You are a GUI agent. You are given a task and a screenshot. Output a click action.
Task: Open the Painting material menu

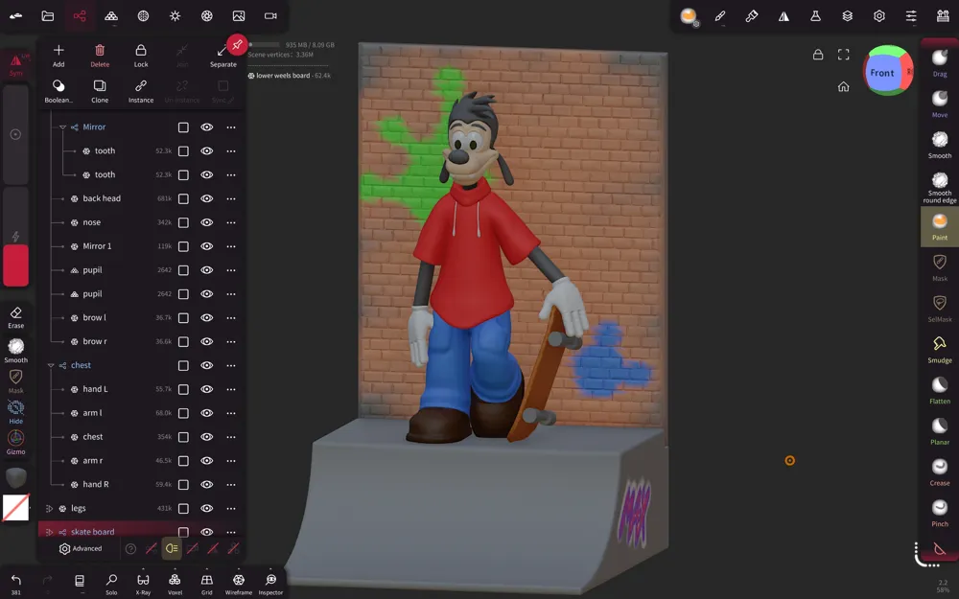click(752, 16)
